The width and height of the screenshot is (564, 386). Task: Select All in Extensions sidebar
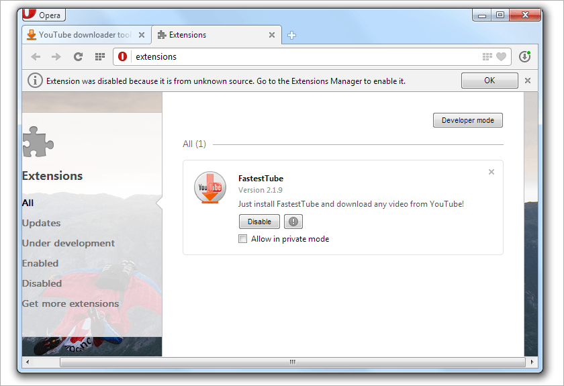pyautogui.click(x=28, y=203)
